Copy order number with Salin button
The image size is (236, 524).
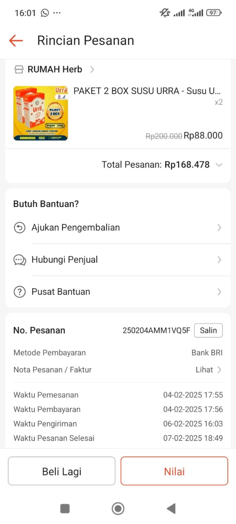pyautogui.click(x=208, y=330)
